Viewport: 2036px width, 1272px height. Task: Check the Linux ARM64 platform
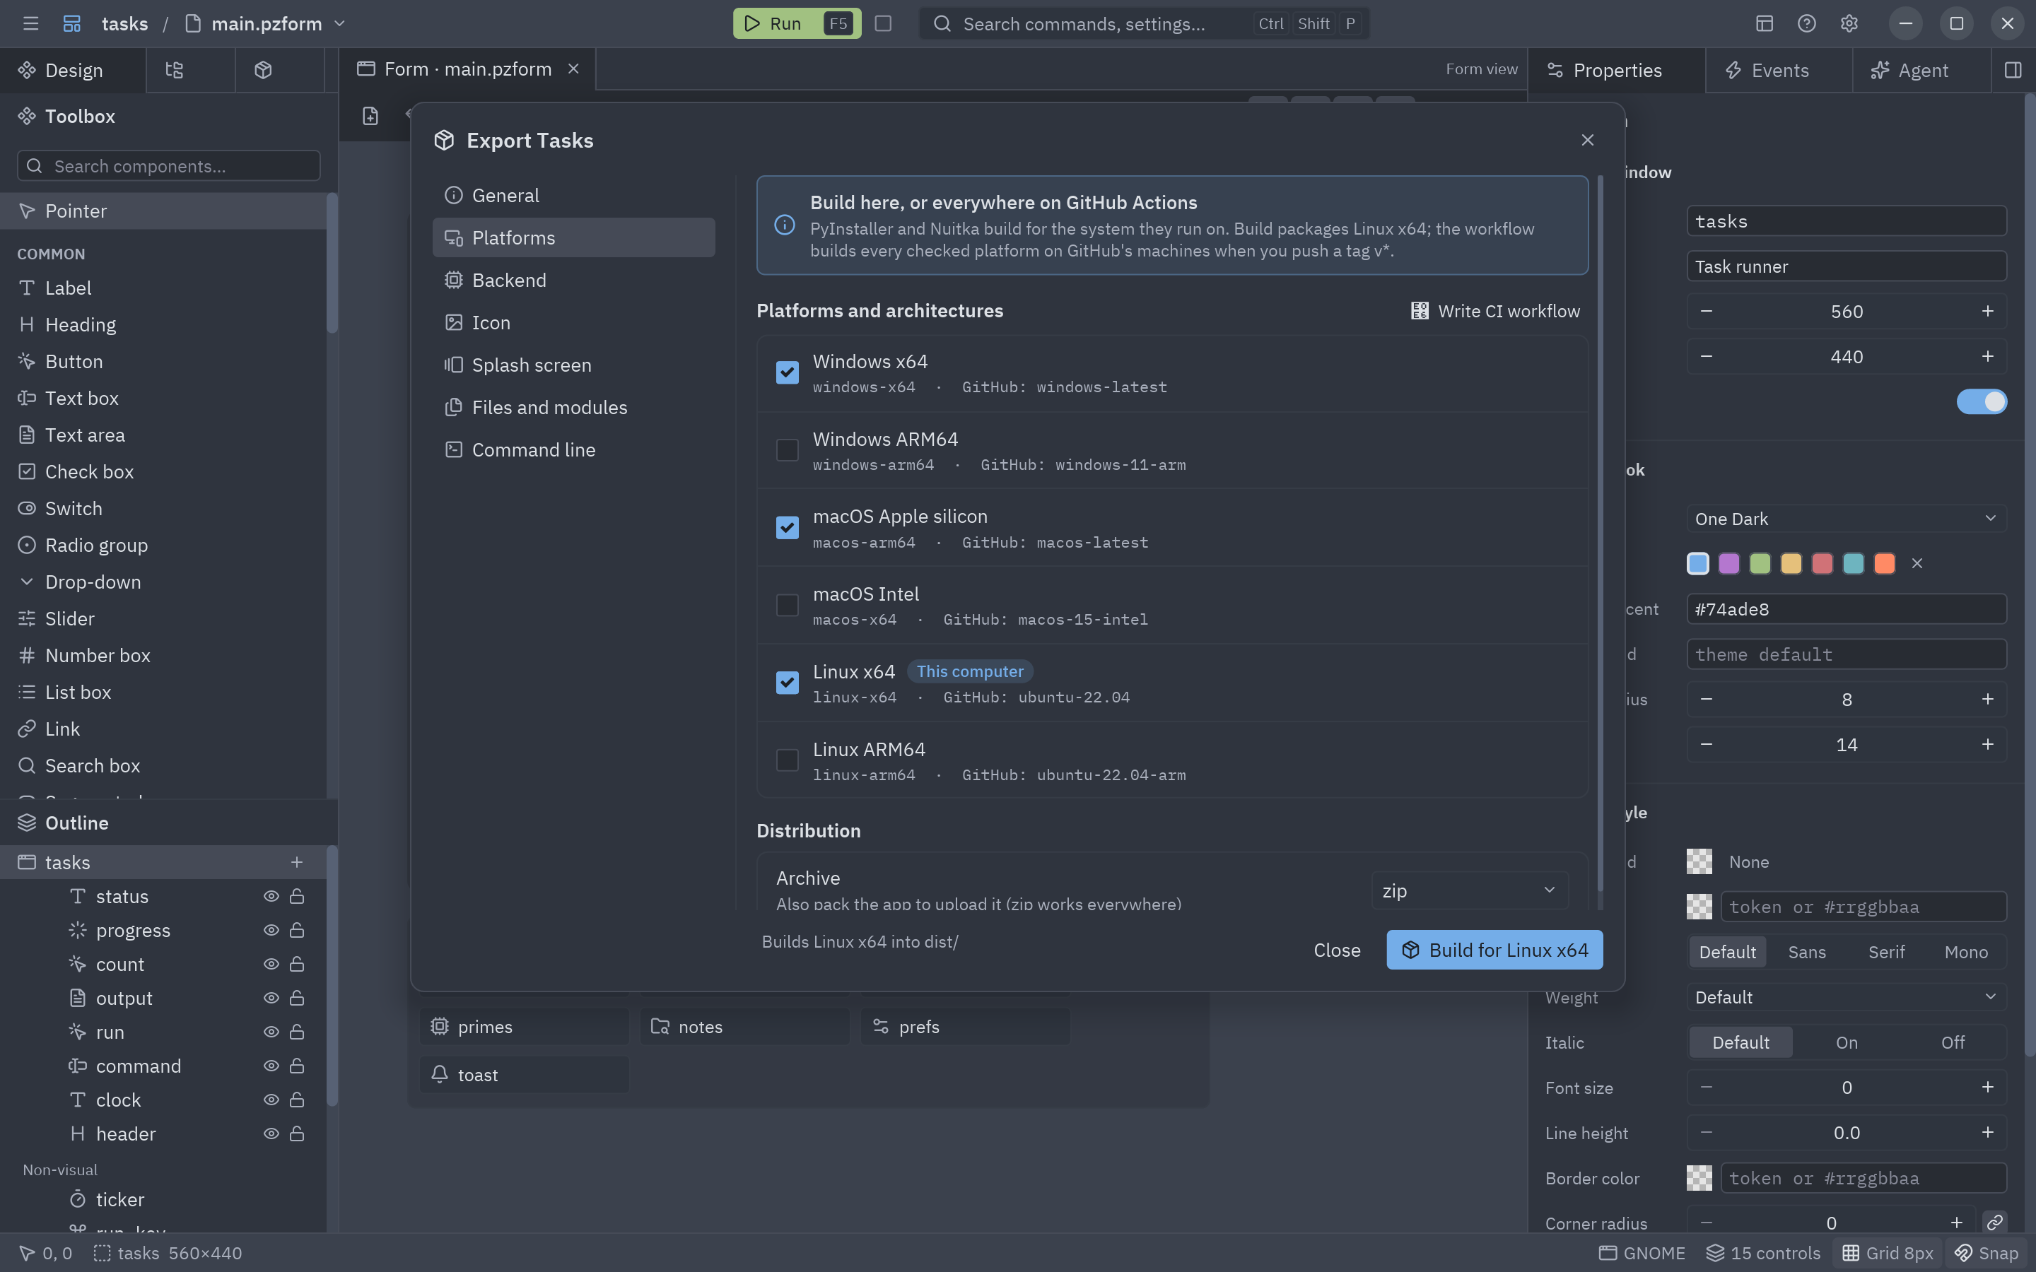[788, 760]
